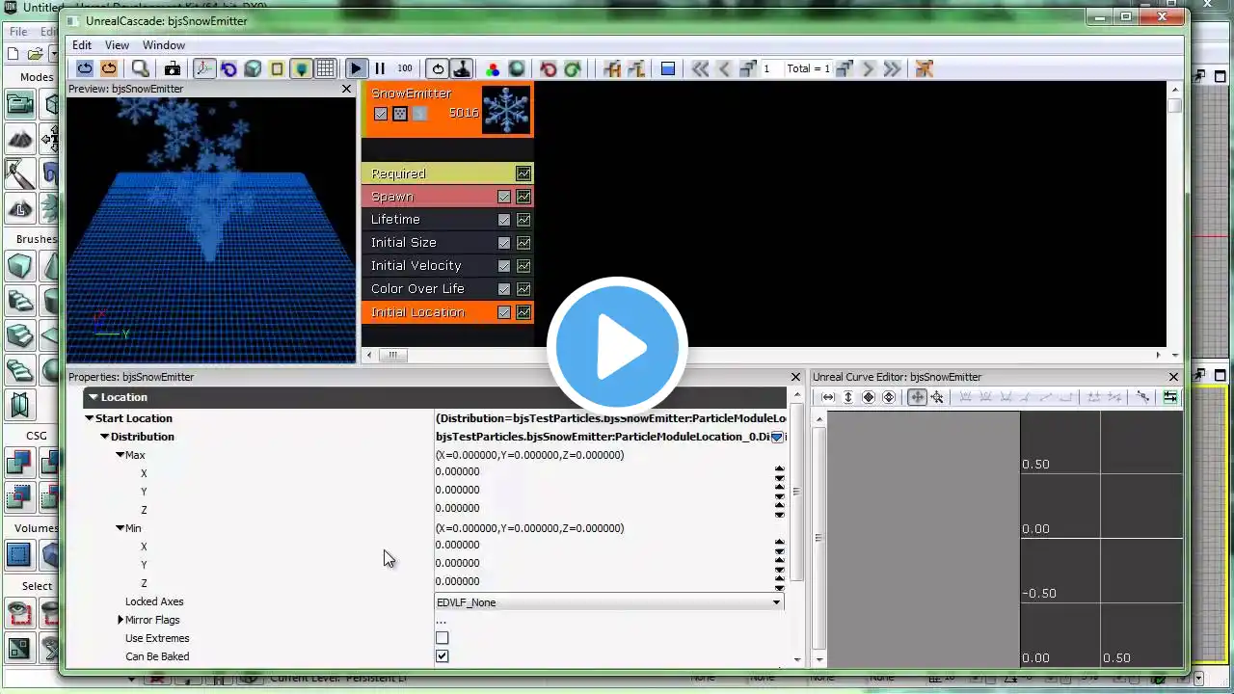Toggle the orbit axes icon in Cascade toolbar

[x=204, y=68]
